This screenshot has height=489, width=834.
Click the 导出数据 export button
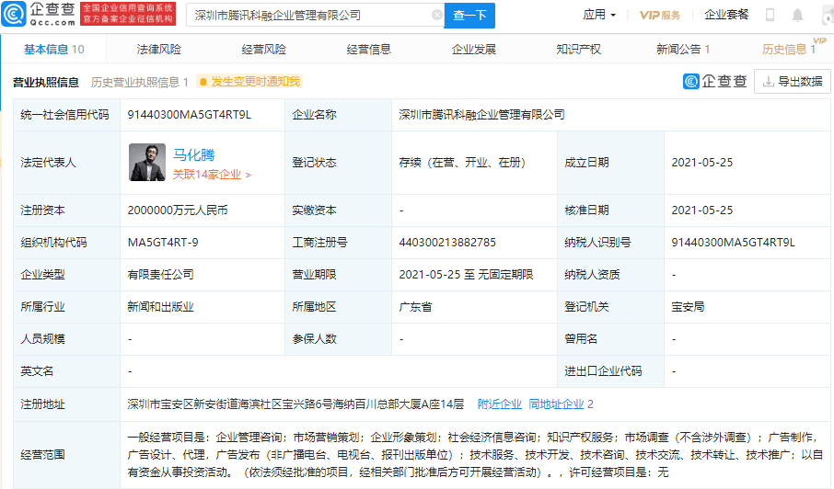[x=793, y=82]
